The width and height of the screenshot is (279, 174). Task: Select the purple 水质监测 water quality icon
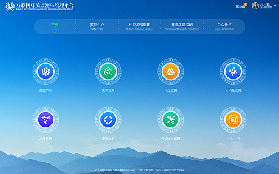tap(45, 119)
